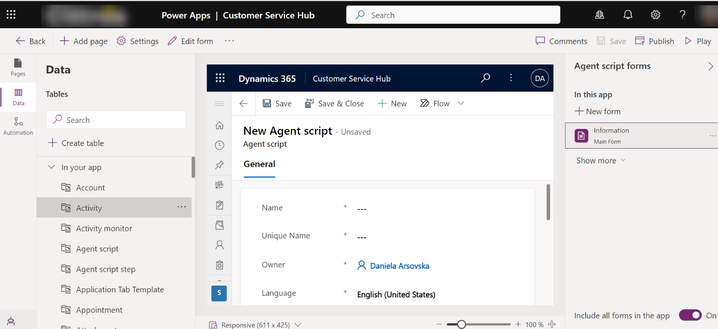718x329 pixels.
Task: Click the Name field value
Action: [362, 209]
